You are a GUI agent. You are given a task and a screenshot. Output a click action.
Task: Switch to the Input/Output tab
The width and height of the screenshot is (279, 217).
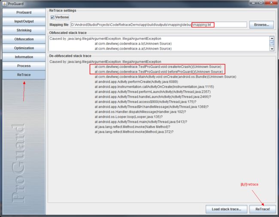pyautogui.click(x=24, y=21)
